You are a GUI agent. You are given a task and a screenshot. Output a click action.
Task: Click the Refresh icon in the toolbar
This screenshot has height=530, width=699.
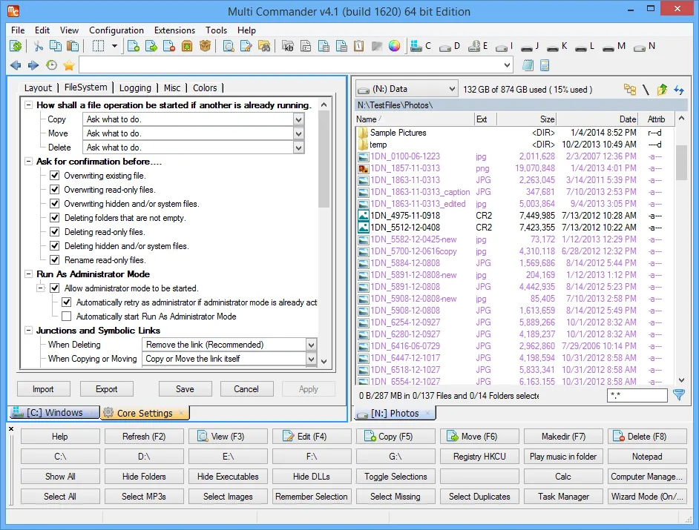click(x=16, y=46)
